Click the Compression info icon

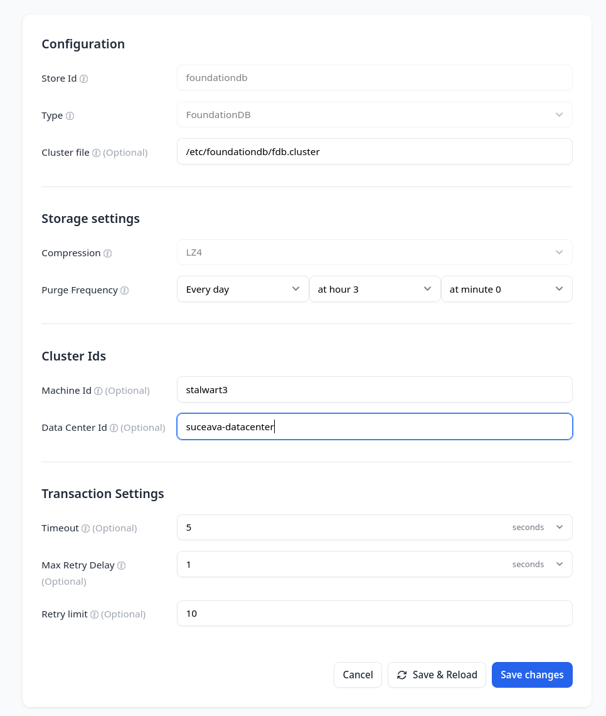click(108, 253)
